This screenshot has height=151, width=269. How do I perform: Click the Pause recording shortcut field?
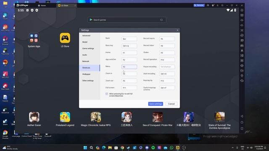coord(167,67)
